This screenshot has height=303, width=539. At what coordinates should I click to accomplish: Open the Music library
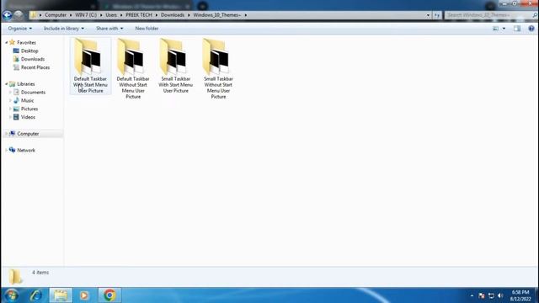[27, 101]
